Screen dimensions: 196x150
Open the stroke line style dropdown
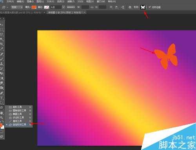71,7
